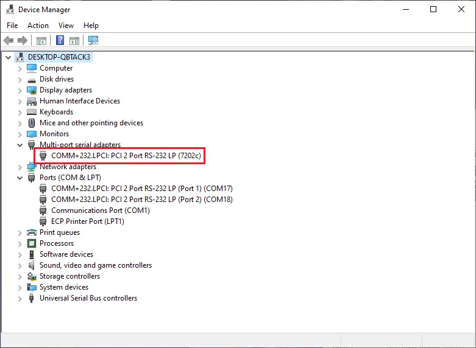476x348 pixels.
Task: Open the Help menu
Action: coord(91,26)
